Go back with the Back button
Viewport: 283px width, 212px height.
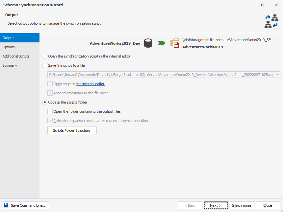pyautogui.click(x=190, y=205)
